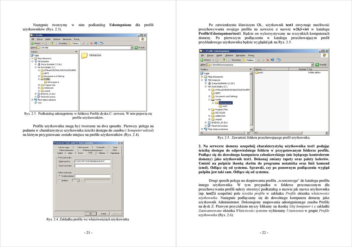The height and width of the screenshot is (247, 352).
Task: Sort by Nazwa column header
Action: coord(271,69)
